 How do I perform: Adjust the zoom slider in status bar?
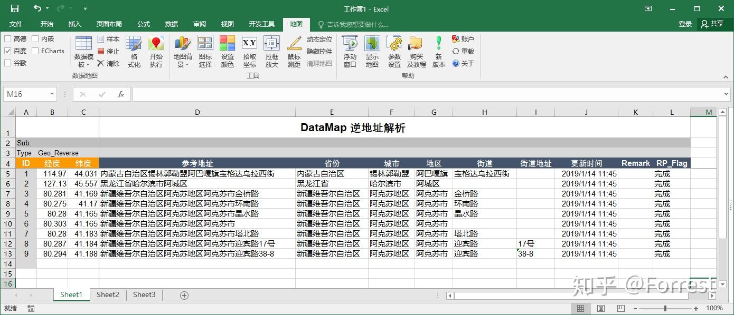[665, 308]
